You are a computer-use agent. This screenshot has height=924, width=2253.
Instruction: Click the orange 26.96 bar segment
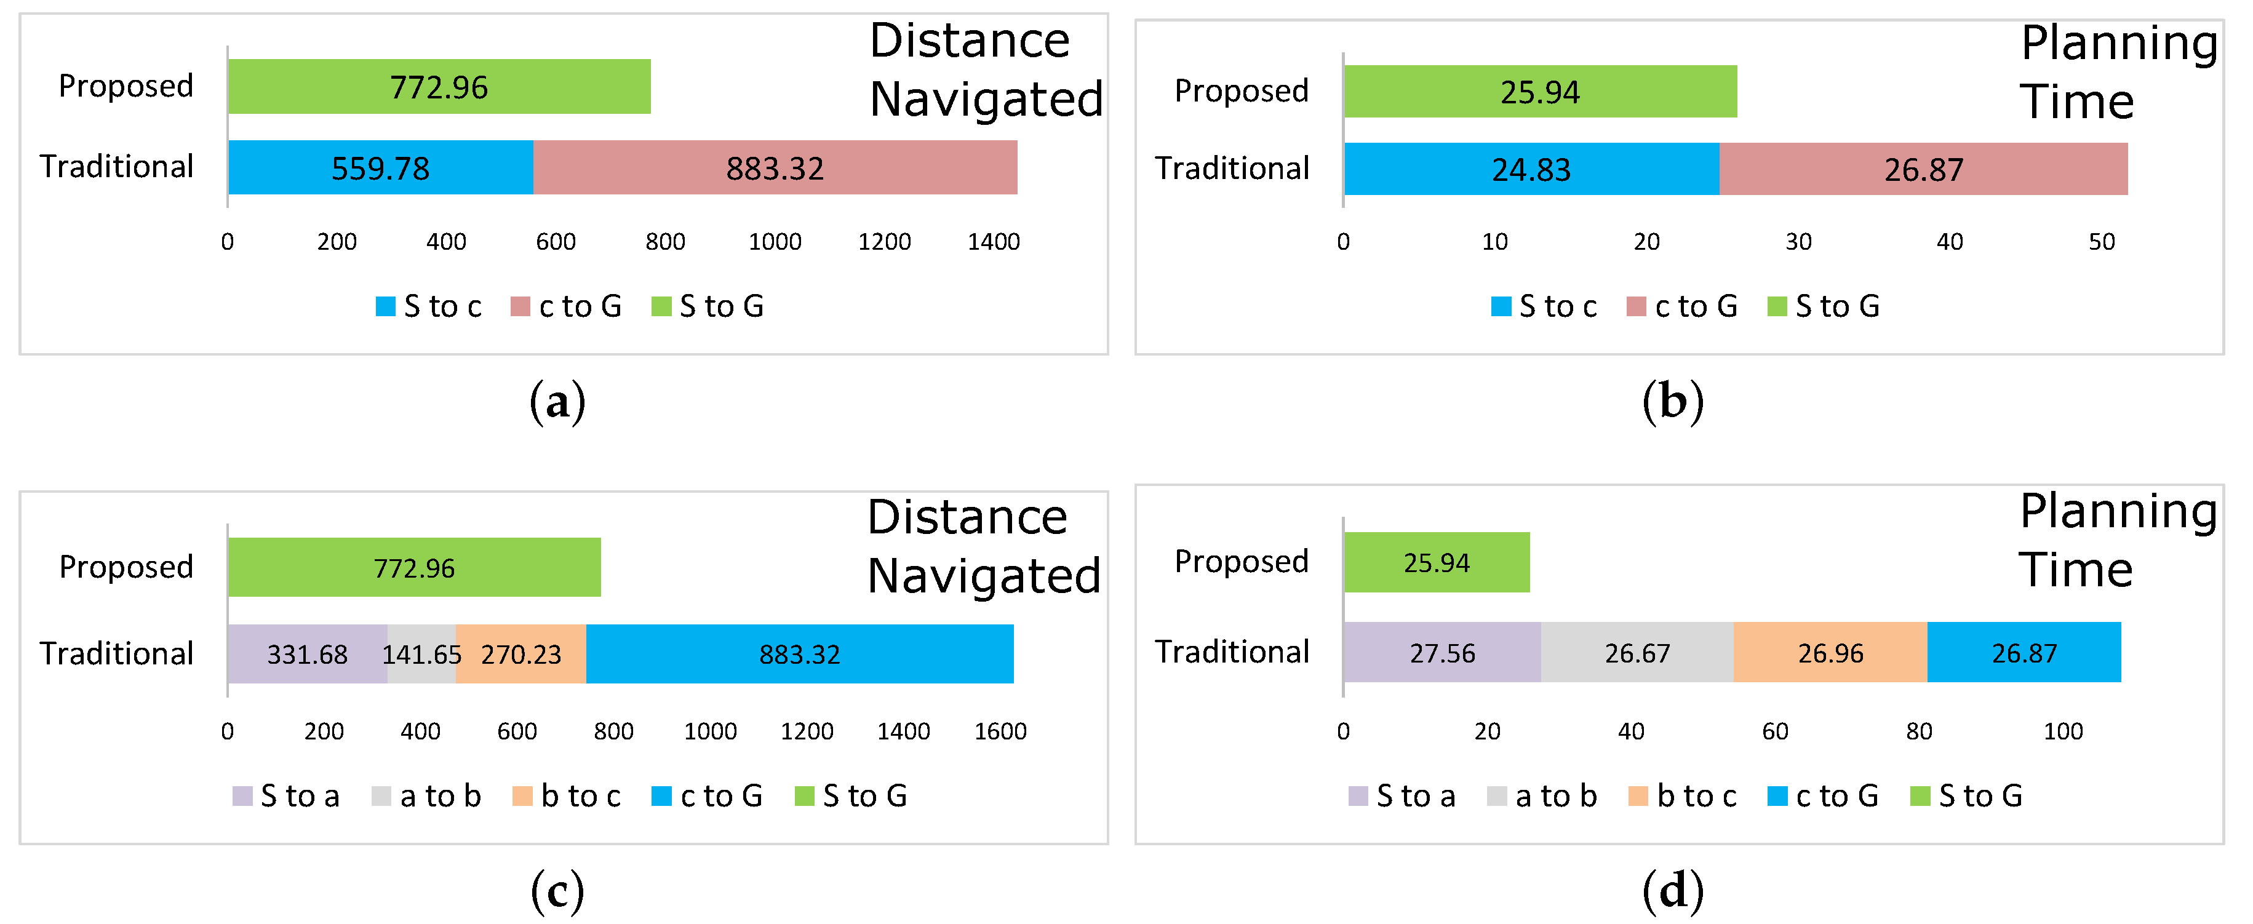pos(1830,652)
